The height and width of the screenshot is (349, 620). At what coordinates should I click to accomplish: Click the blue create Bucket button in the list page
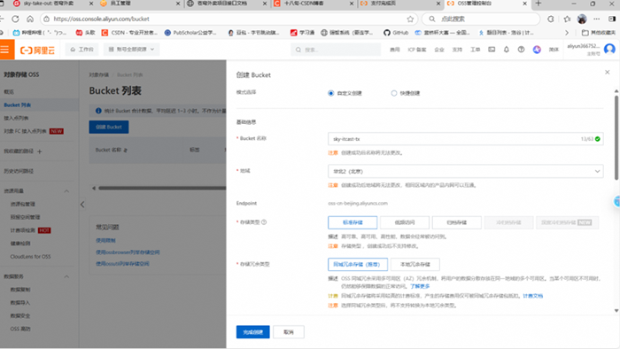coord(109,127)
